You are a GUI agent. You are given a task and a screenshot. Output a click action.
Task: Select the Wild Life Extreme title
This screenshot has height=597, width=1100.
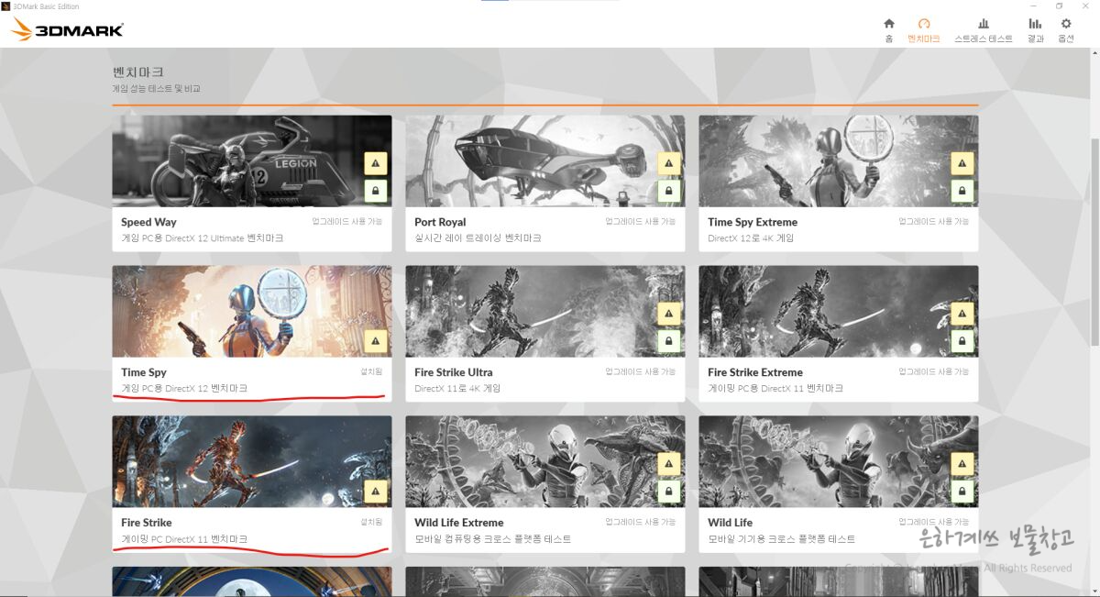pyautogui.click(x=459, y=523)
